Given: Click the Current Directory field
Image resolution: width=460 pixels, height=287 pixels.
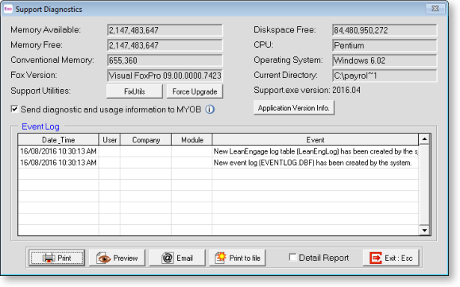Looking at the screenshot, I should coord(384,76).
